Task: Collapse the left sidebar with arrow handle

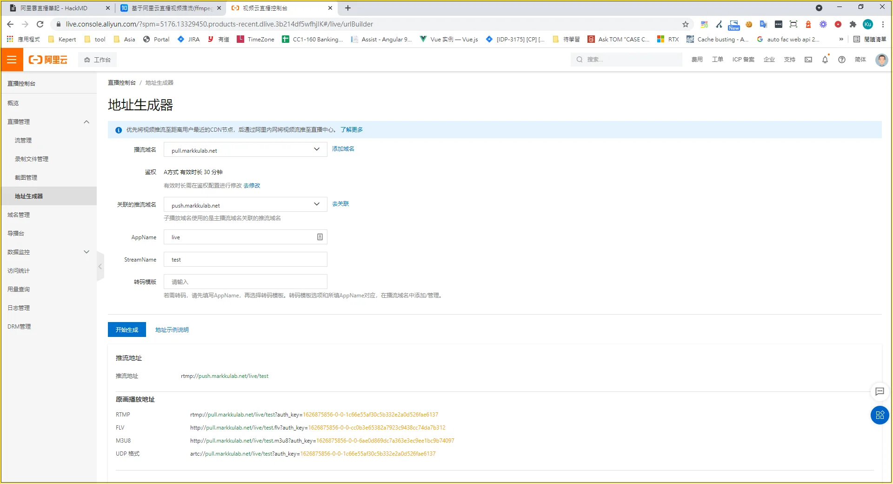Action: [x=100, y=266]
